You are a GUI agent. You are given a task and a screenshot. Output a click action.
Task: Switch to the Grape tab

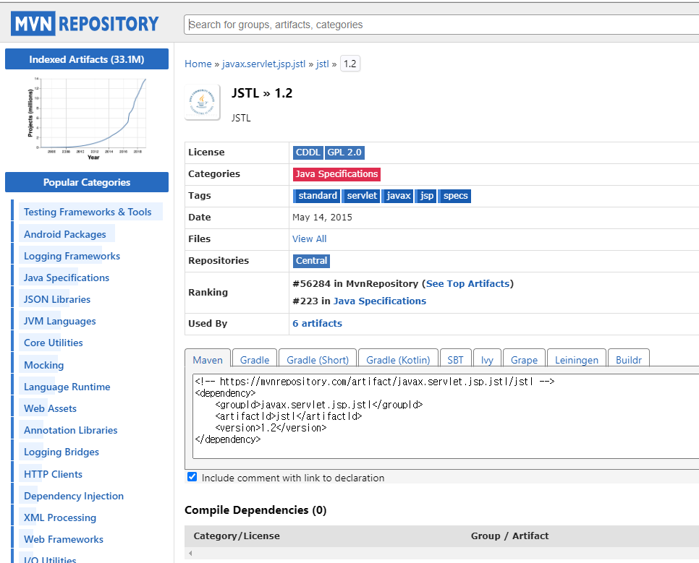(x=524, y=360)
